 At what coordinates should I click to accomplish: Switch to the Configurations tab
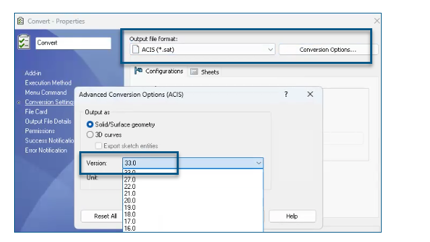[159, 71]
